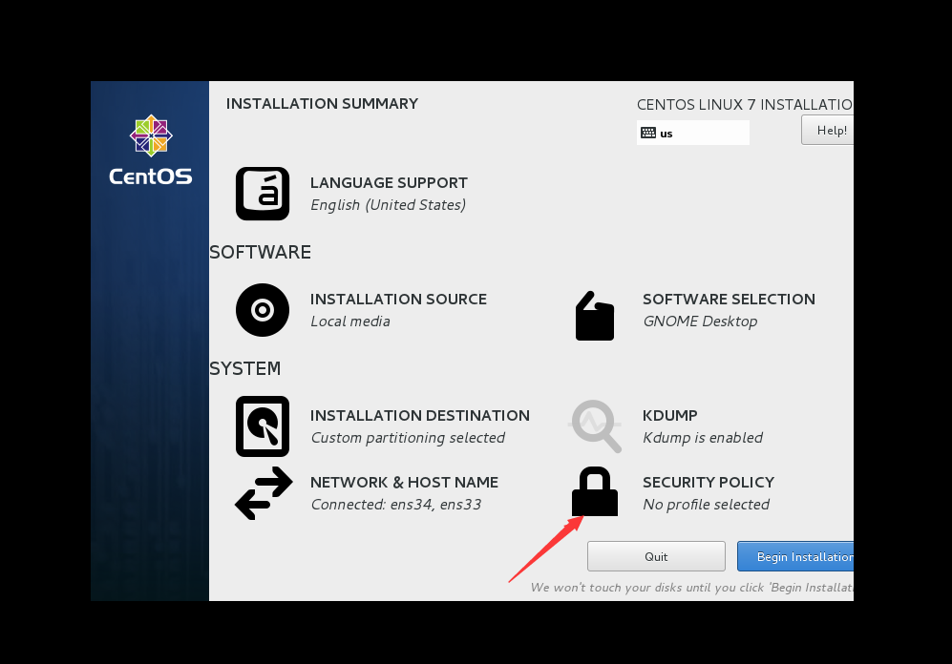
Task: Click the CentOS wordmark text
Action: pos(151,176)
